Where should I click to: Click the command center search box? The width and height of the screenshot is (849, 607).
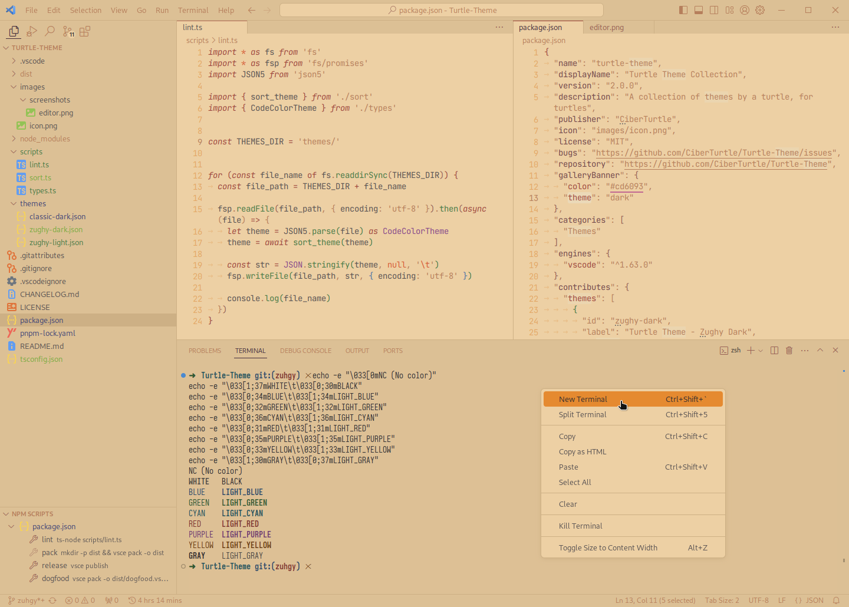442,10
